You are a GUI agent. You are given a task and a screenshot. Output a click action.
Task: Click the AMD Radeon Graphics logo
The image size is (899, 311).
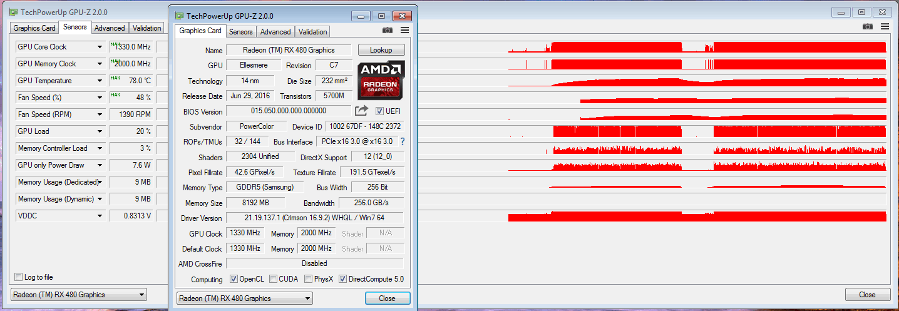381,80
